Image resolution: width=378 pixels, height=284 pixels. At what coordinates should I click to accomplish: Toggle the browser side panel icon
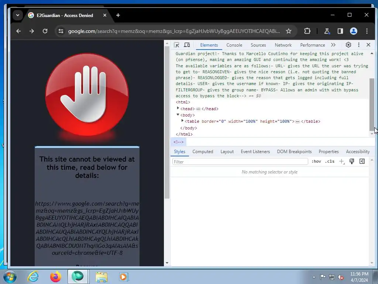pyautogui.click(x=340, y=31)
